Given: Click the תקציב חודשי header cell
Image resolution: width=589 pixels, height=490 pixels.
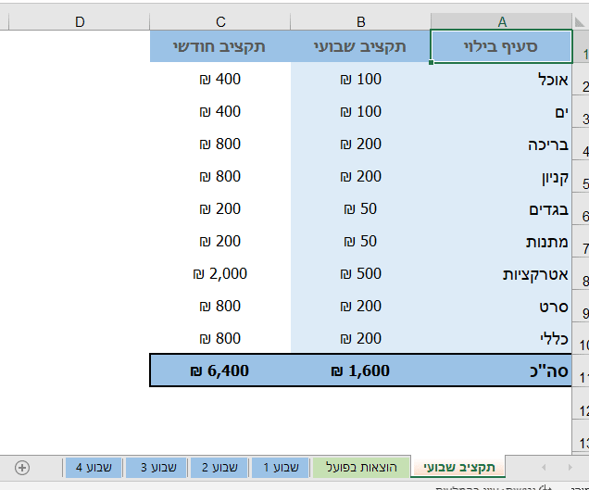Looking at the screenshot, I should click(220, 46).
